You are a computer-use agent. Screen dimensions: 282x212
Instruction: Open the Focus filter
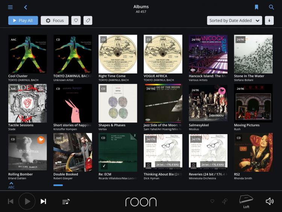coord(55,20)
